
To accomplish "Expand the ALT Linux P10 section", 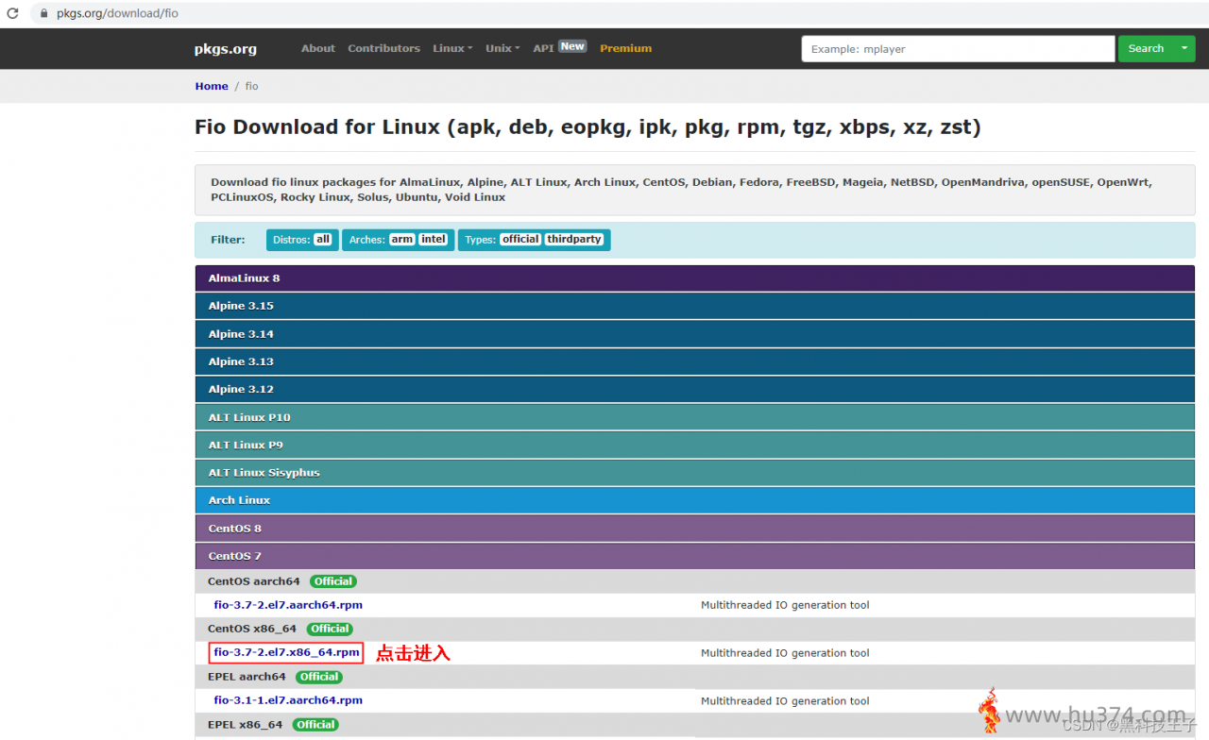I will (x=694, y=417).
